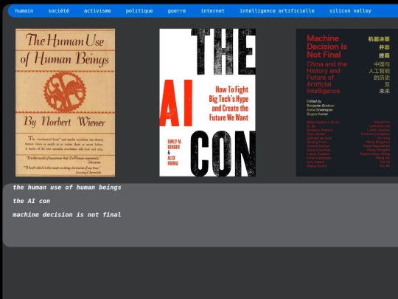Go to silicon valley category
398x299 pixels.
pyautogui.click(x=350, y=10)
